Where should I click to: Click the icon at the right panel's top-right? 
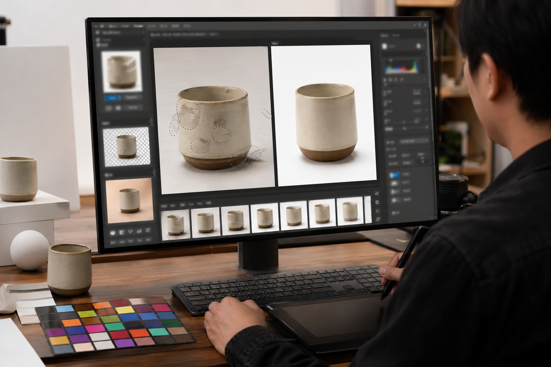(419, 46)
